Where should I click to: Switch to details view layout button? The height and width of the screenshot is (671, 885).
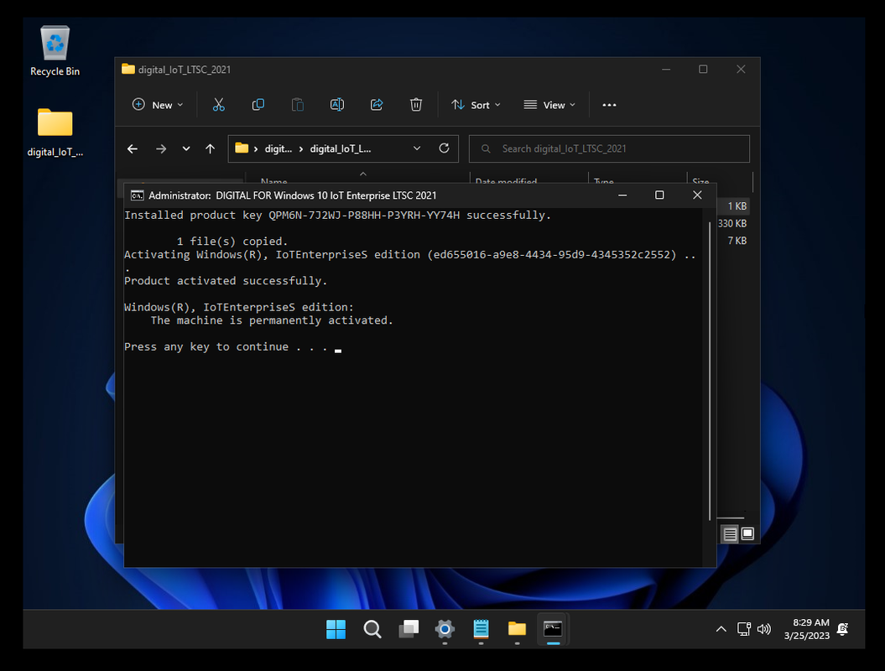[730, 534]
